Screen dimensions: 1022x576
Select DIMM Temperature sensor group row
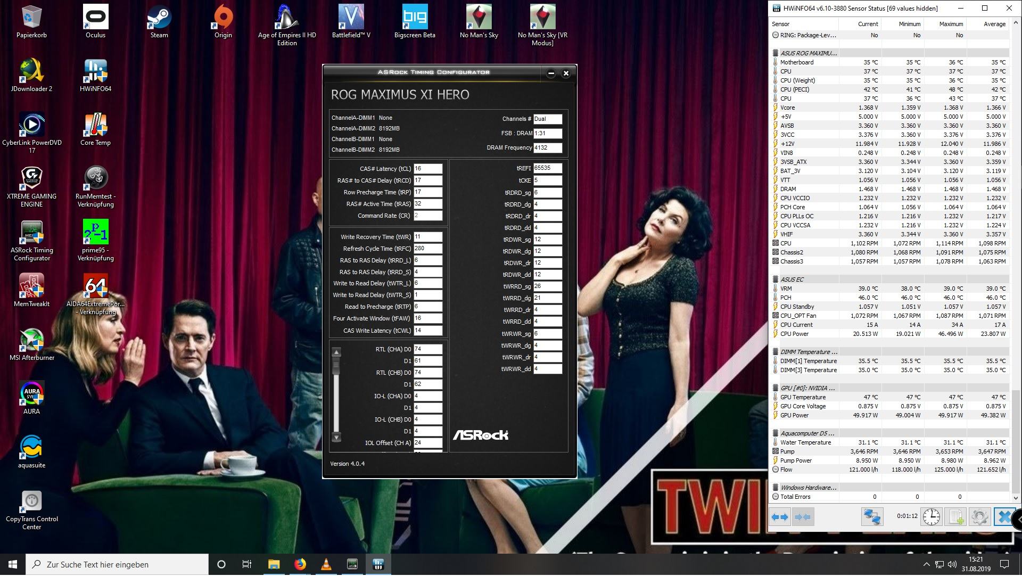tap(889, 352)
